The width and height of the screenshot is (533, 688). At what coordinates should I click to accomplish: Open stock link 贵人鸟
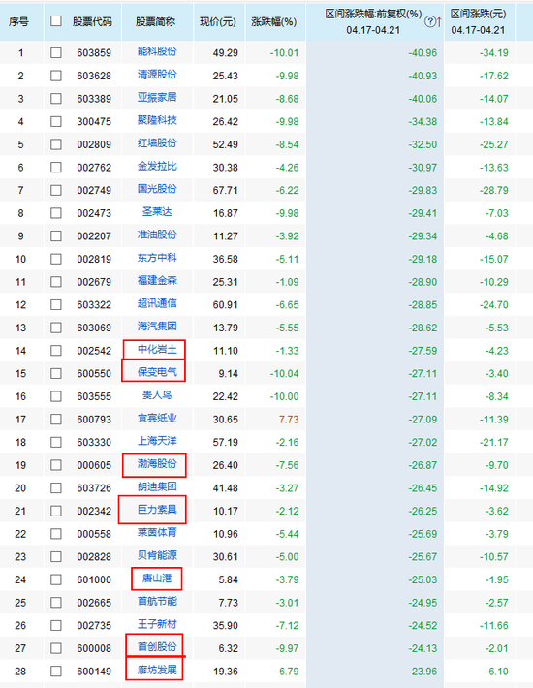click(x=157, y=395)
